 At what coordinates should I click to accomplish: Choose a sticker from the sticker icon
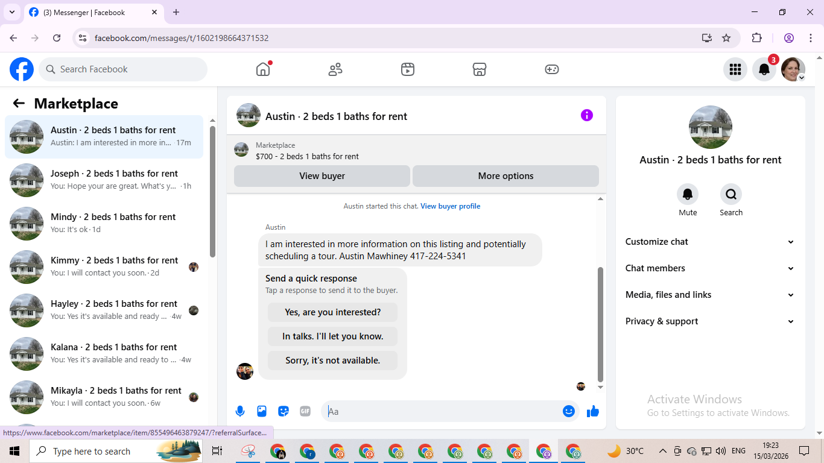tap(284, 411)
